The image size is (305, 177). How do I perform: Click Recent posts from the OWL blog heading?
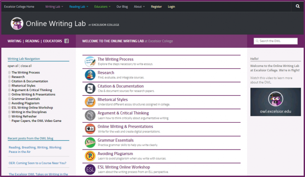pos(30,138)
